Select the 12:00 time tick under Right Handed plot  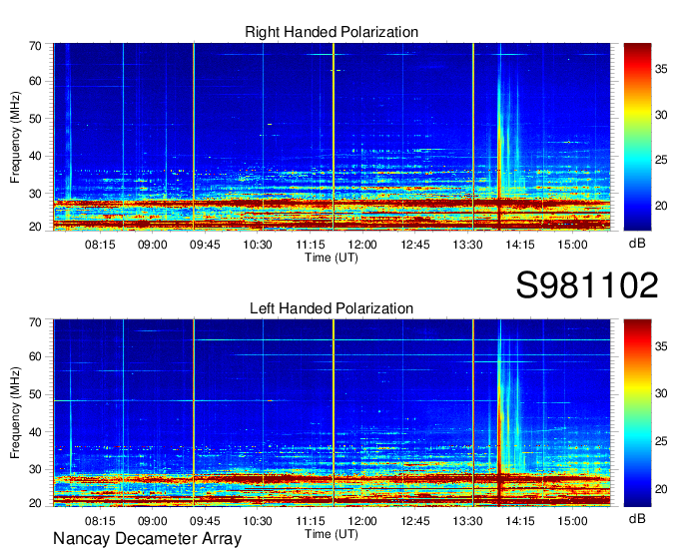[362, 245]
